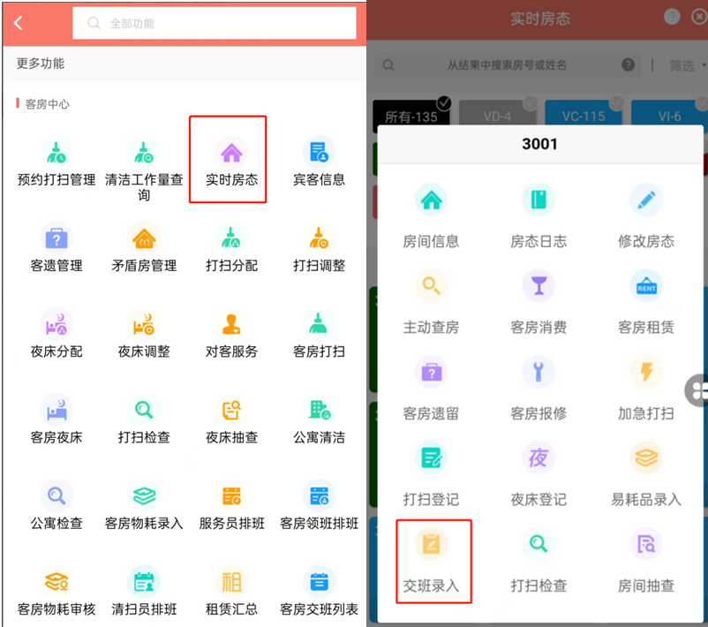
Task: Select the VI-6 status filter tab
Action: 669,113
